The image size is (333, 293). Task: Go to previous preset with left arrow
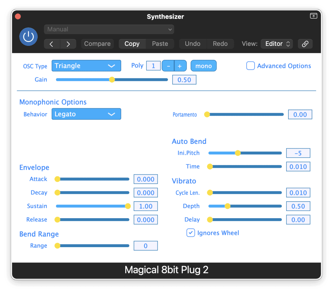coord(52,44)
